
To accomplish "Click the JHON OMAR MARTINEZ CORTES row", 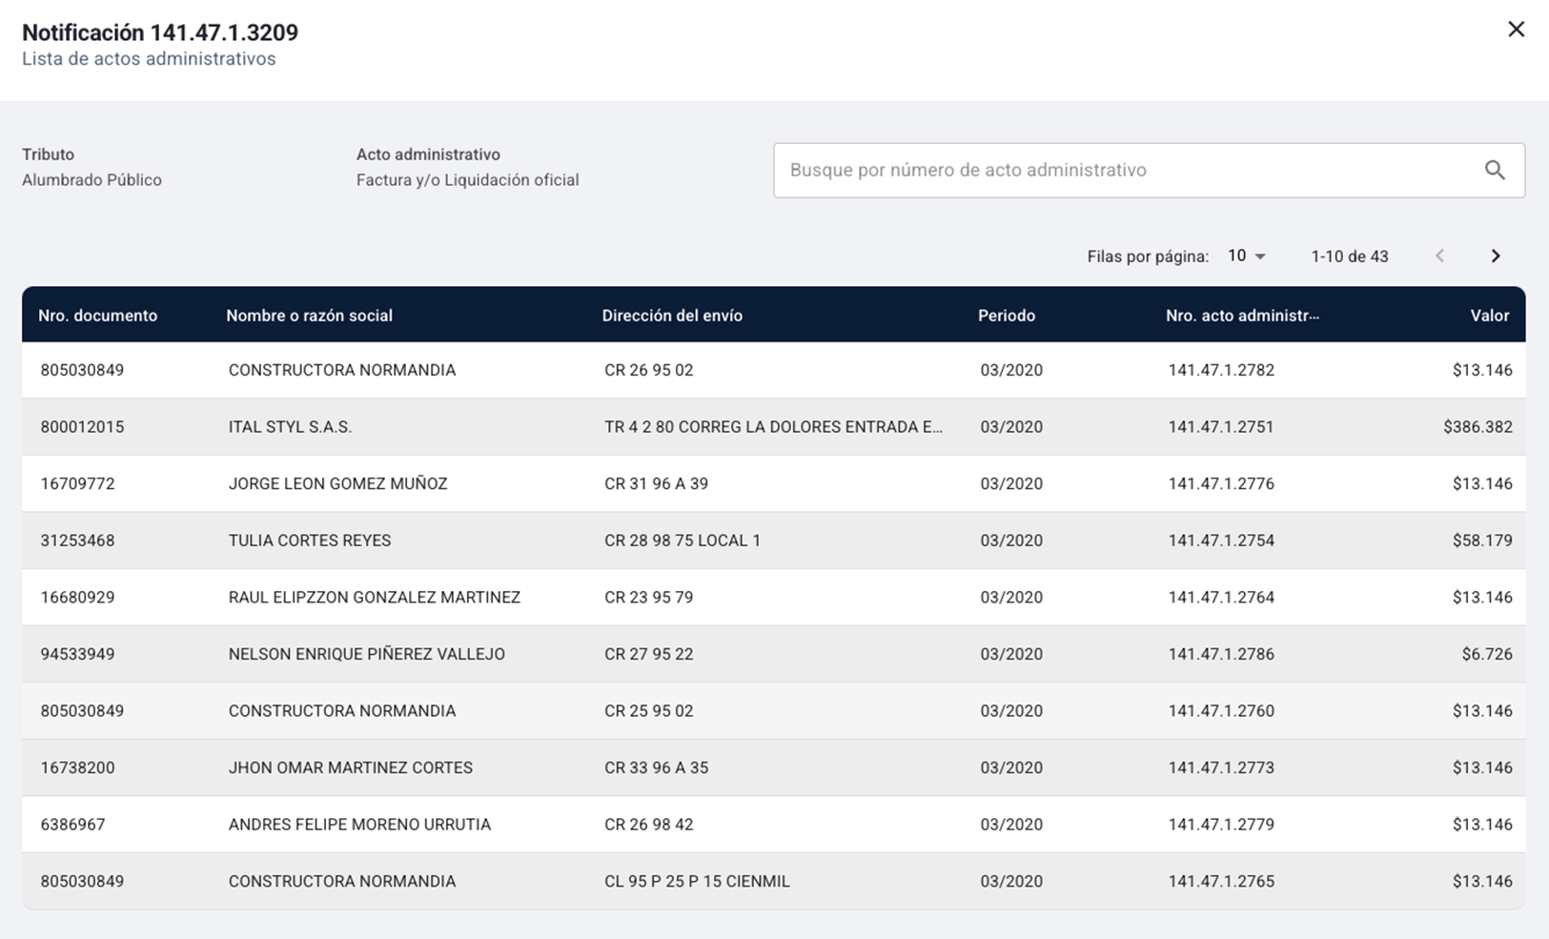I will pos(350,767).
